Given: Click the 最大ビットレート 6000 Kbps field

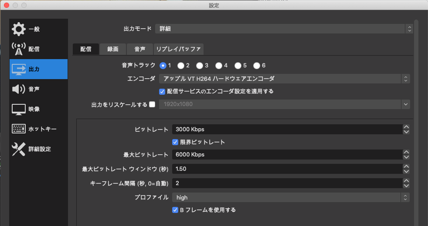Looking at the screenshot, I should click(x=287, y=155).
